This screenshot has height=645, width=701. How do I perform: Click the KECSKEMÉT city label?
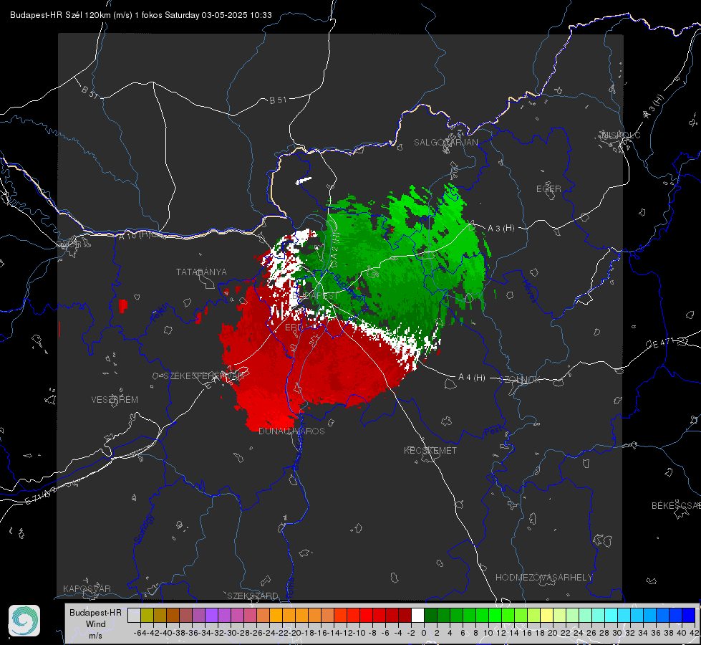430,450
